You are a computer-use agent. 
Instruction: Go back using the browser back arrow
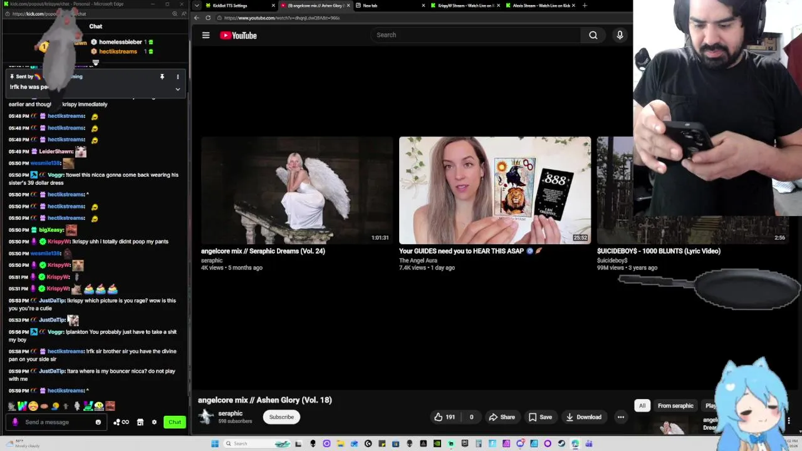click(197, 18)
